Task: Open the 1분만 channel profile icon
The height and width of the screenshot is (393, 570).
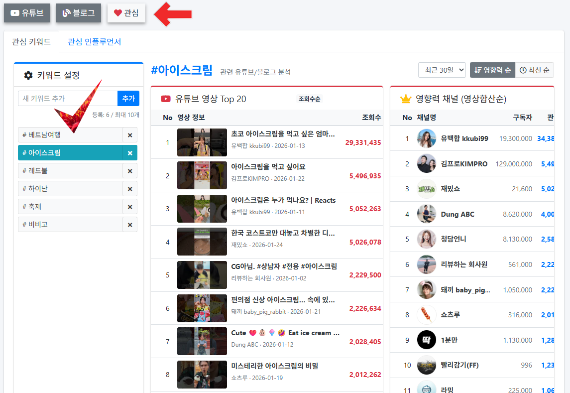Action: [x=426, y=340]
